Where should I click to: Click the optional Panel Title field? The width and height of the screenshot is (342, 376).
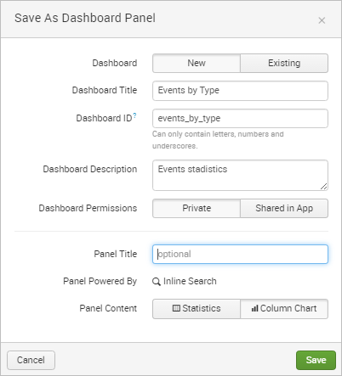[240, 254]
